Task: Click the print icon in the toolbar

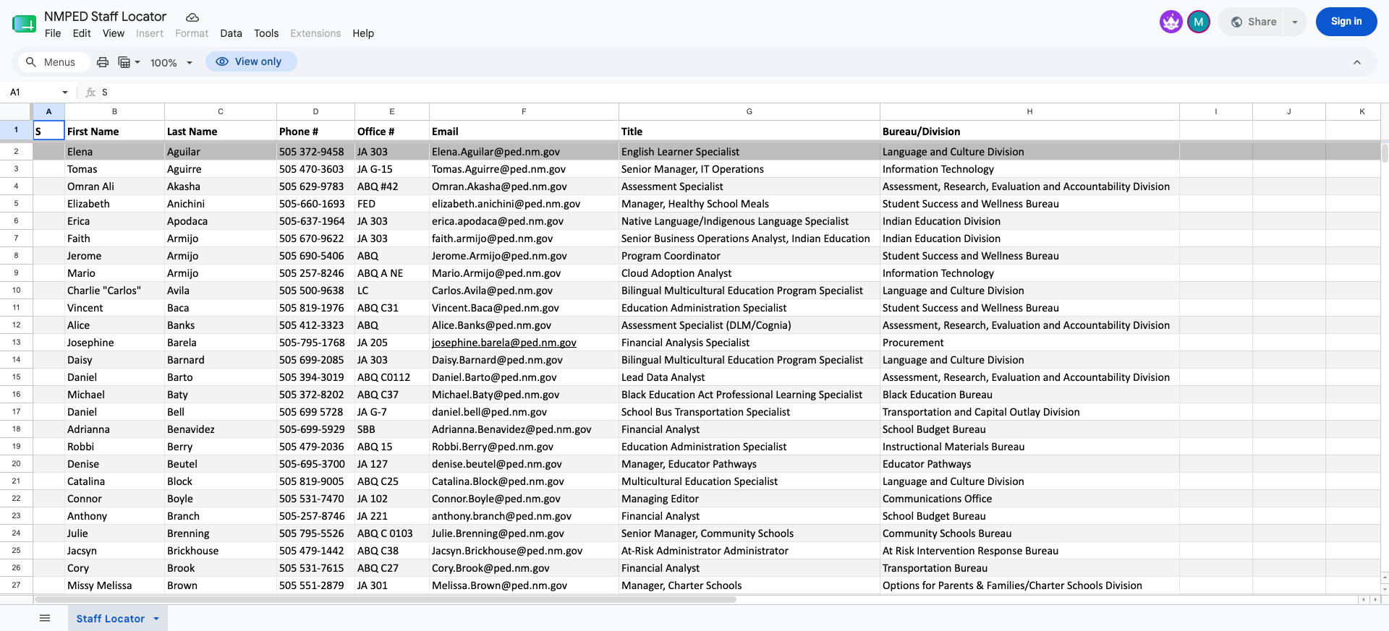Action: pyautogui.click(x=103, y=62)
